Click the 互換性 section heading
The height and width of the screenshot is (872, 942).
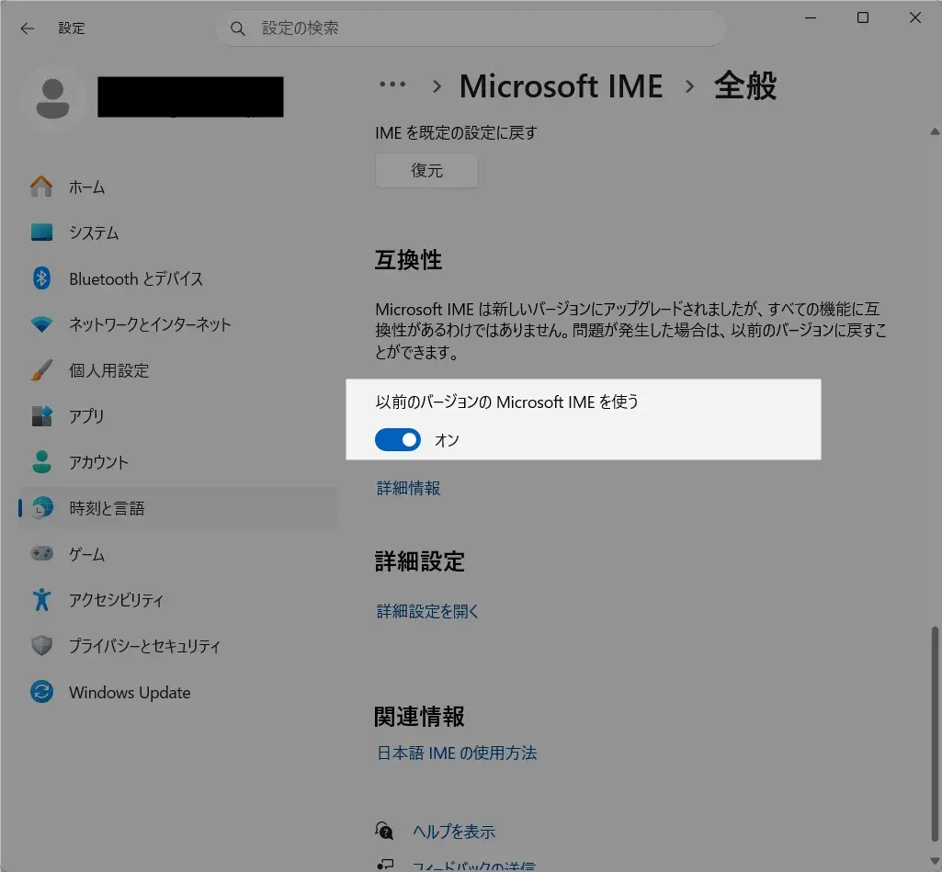tap(409, 260)
